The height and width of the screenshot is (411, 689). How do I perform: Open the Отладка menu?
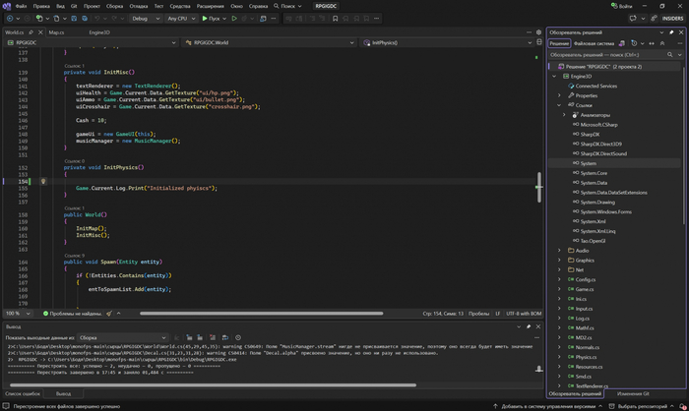point(139,6)
